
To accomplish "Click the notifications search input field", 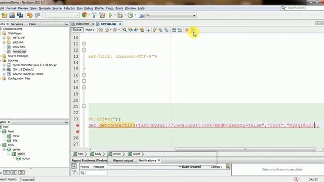I will (97, 172).
